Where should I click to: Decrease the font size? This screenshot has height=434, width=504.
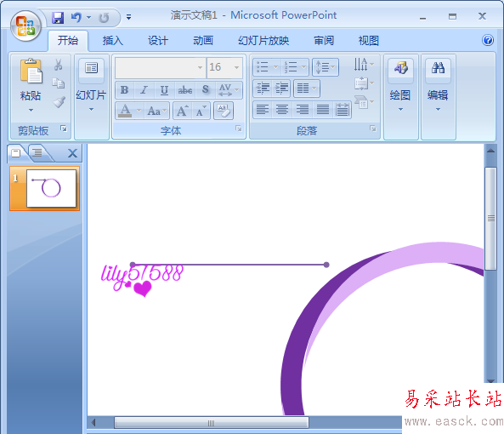click(201, 111)
